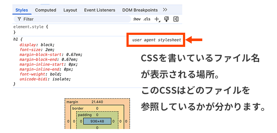Open the Layout tab
The image size is (277, 133).
(70, 10)
